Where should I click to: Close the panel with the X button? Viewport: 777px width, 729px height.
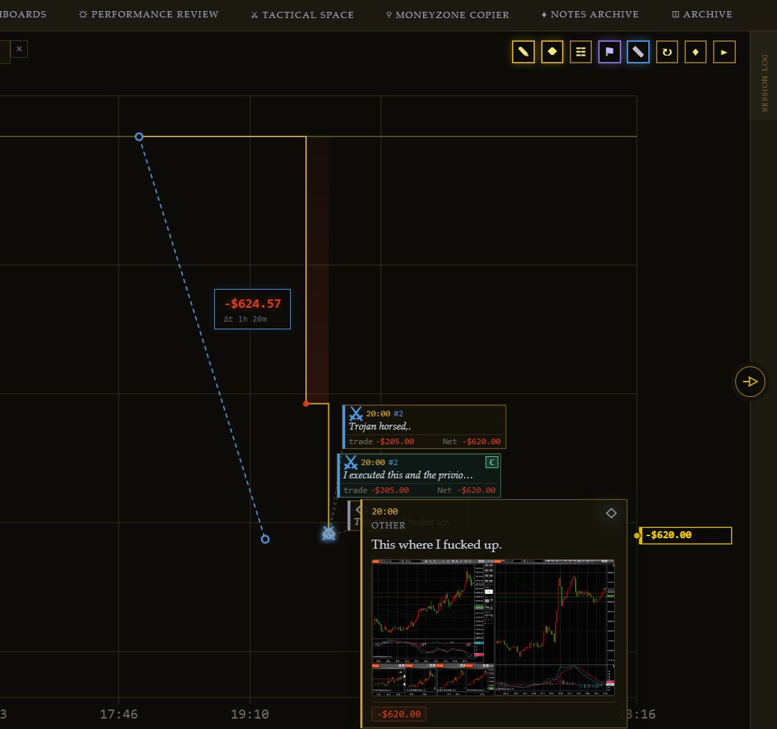19,49
